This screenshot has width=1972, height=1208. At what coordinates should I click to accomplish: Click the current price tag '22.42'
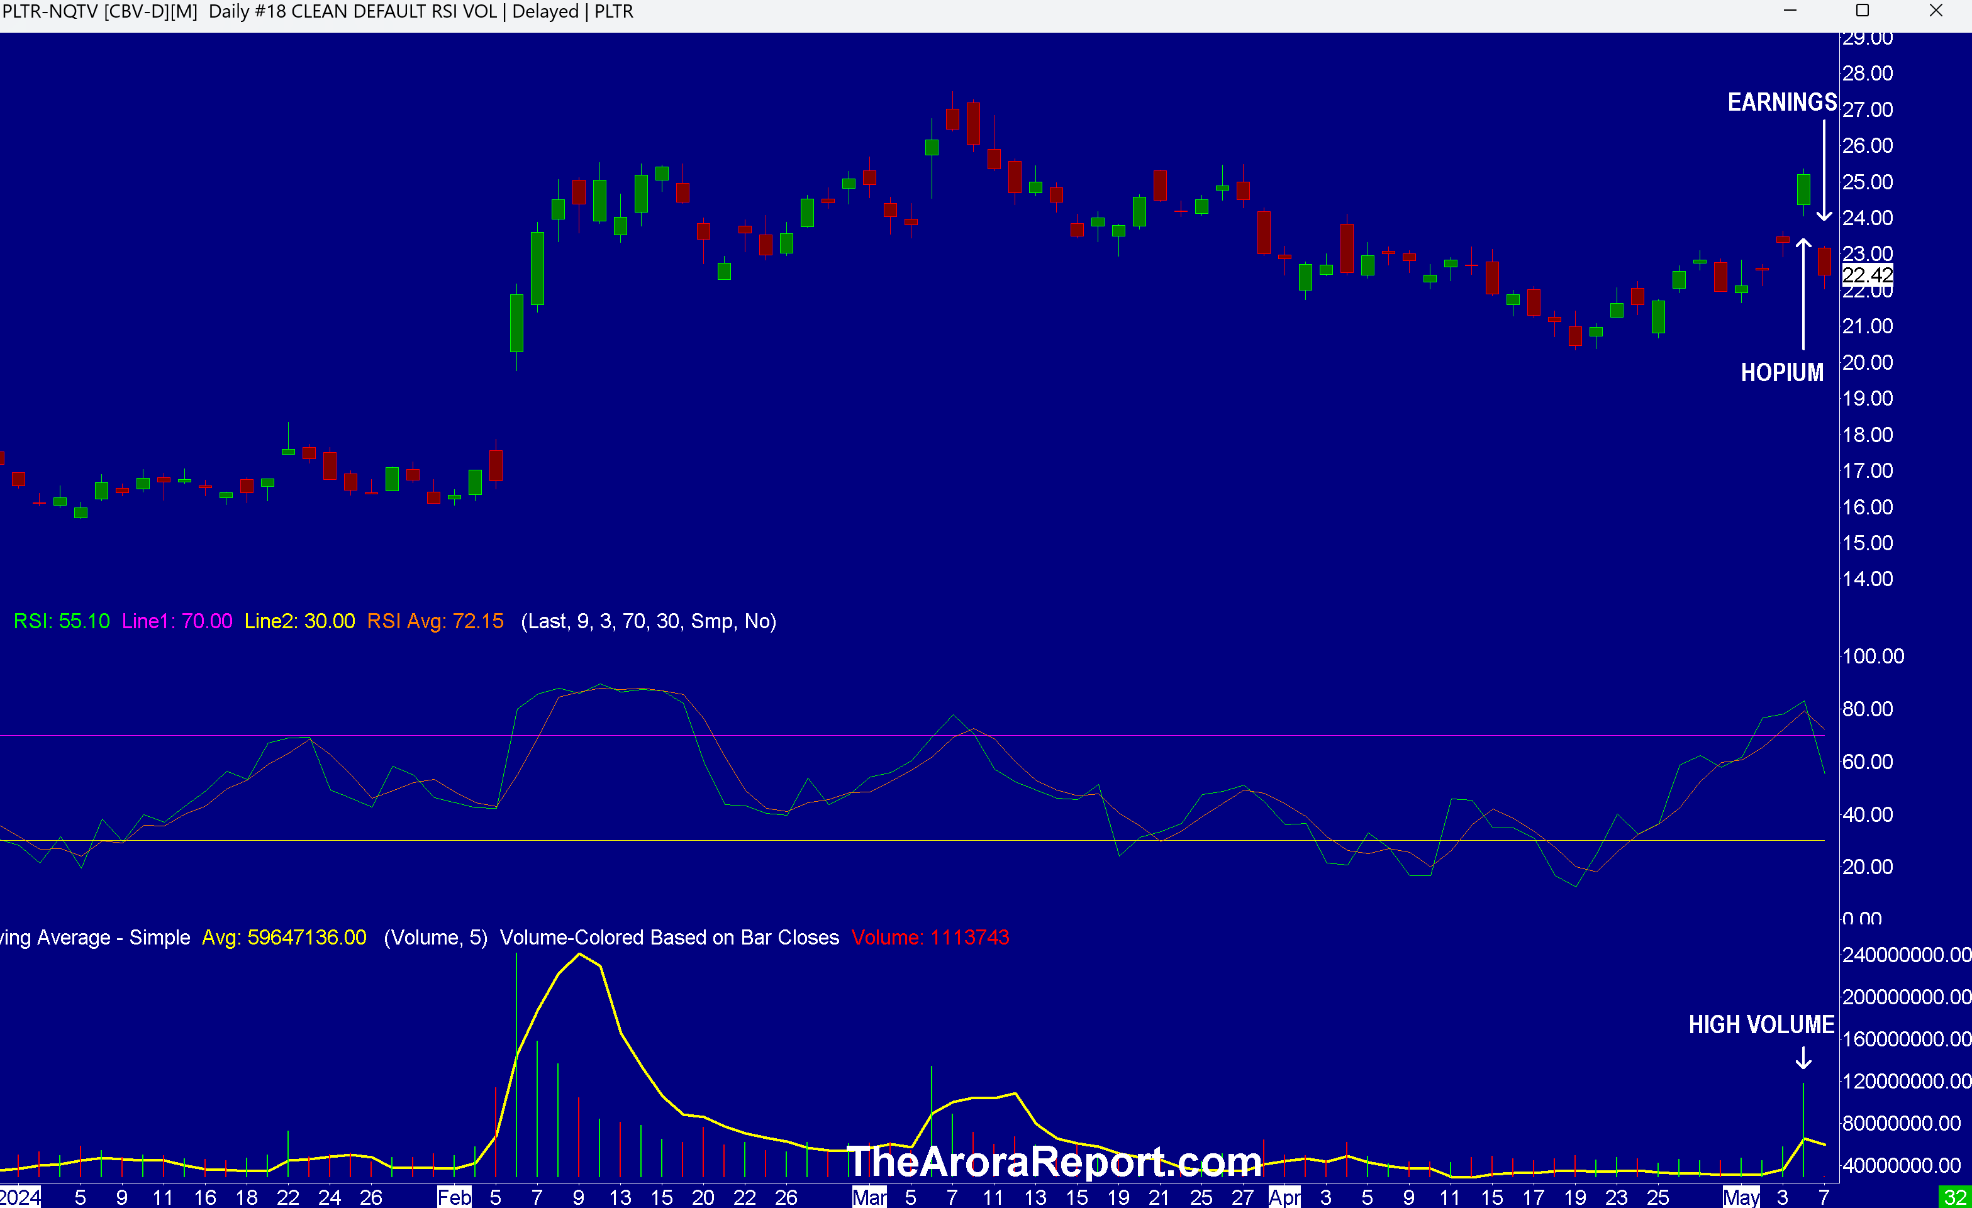tap(1867, 275)
